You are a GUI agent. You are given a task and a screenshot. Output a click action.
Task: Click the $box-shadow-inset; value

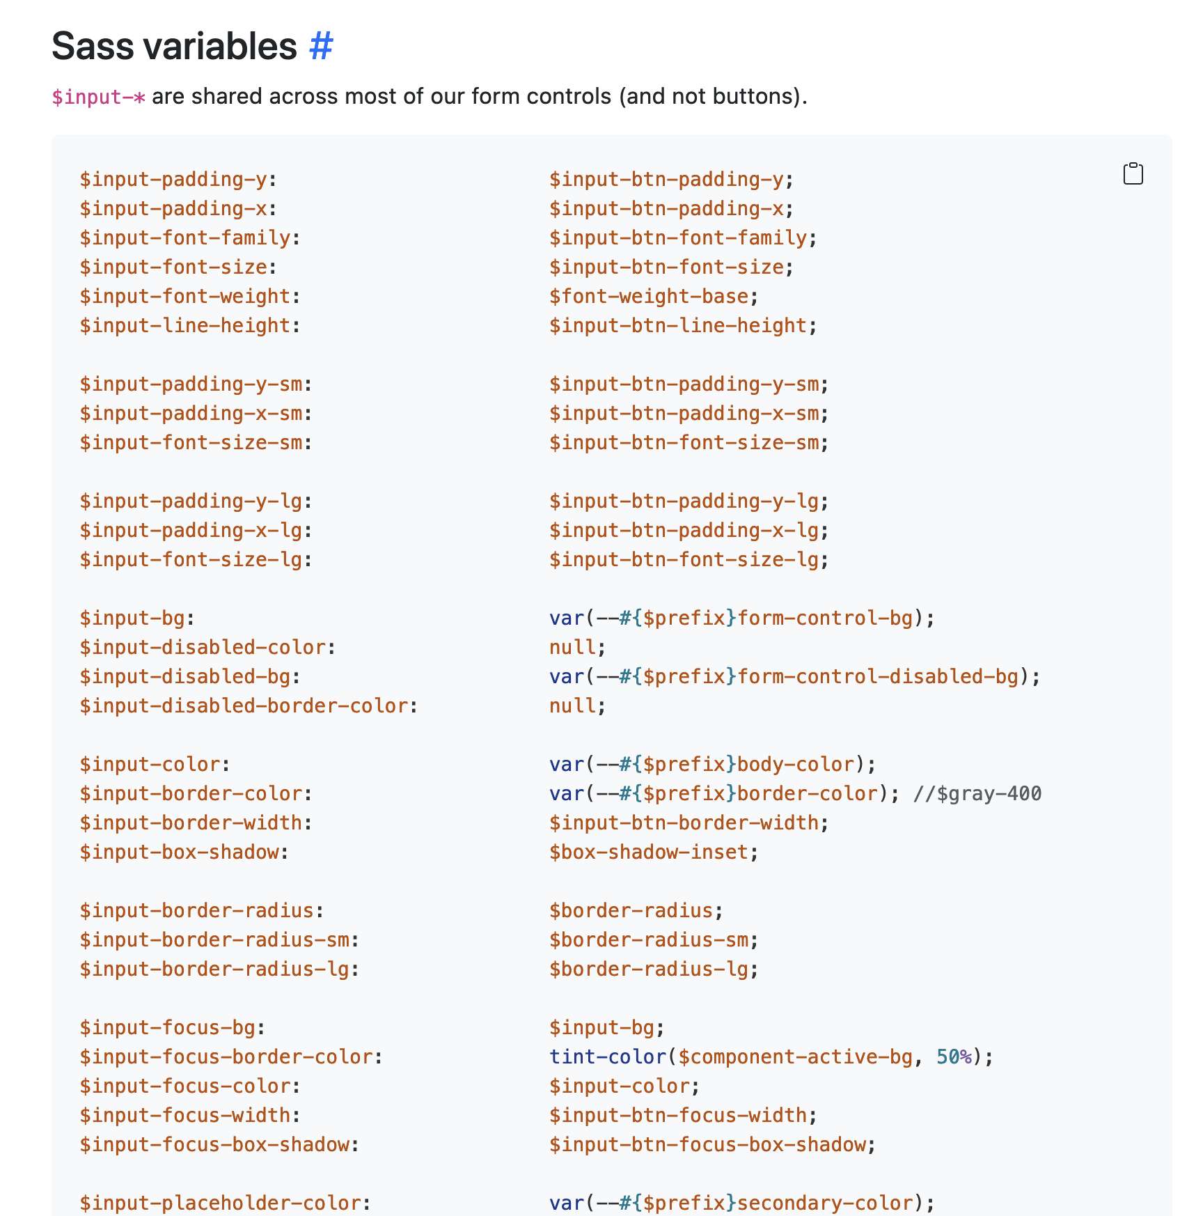pyautogui.click(x=654, y=852)
